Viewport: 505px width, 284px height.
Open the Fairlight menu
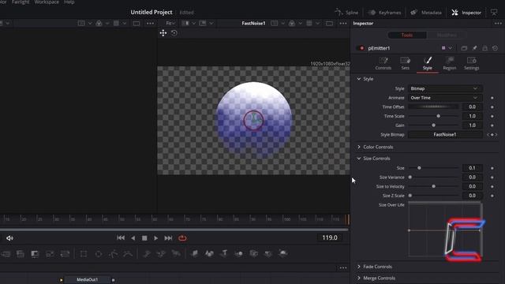[21, 2]
